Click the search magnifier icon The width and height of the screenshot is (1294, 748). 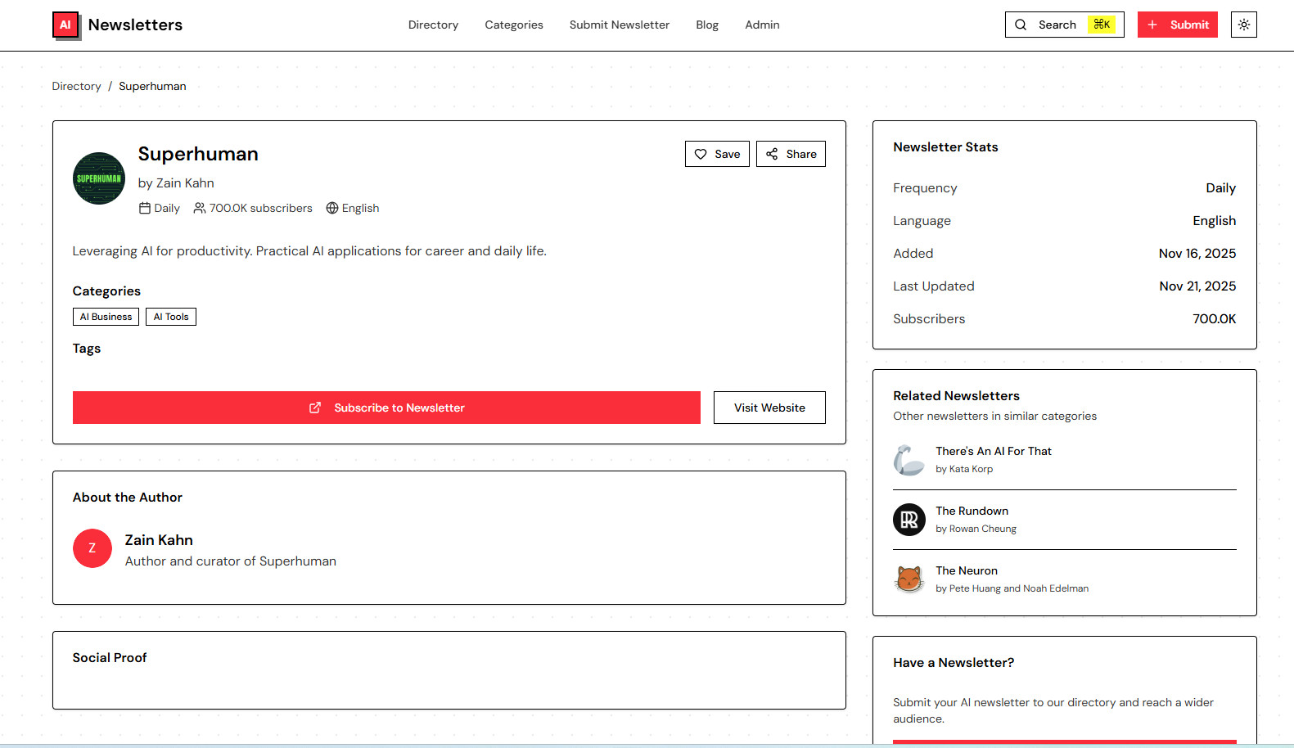point(1021,25)
